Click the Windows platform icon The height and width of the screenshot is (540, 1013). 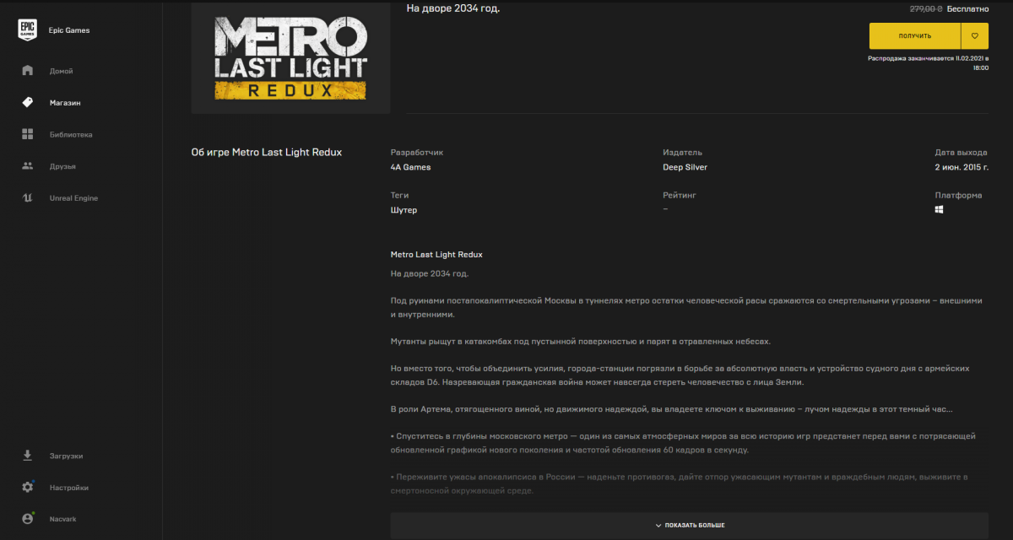click(x=939, y=209)
